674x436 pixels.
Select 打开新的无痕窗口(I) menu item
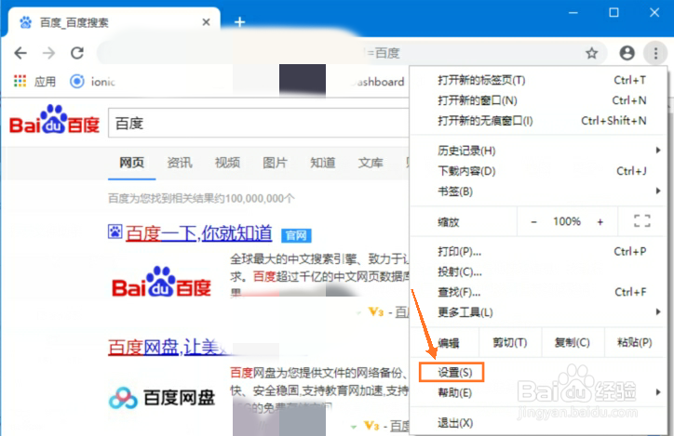(539, 121)
